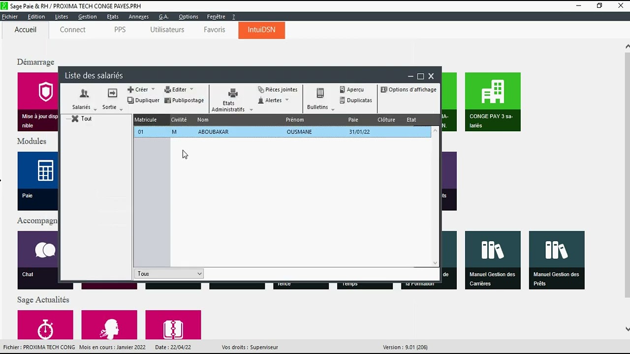Click the OUSMANE first-name cell
This screenshot has height=354, width=630.
(x=299, y=132)
